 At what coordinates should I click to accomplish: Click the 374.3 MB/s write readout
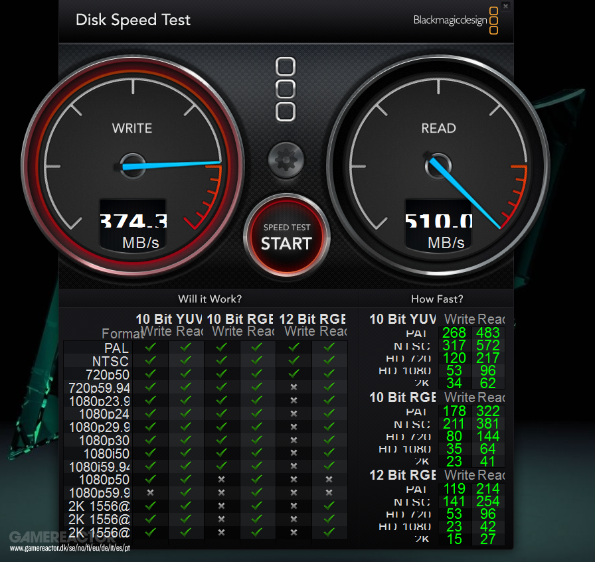[x=133, y=220]
